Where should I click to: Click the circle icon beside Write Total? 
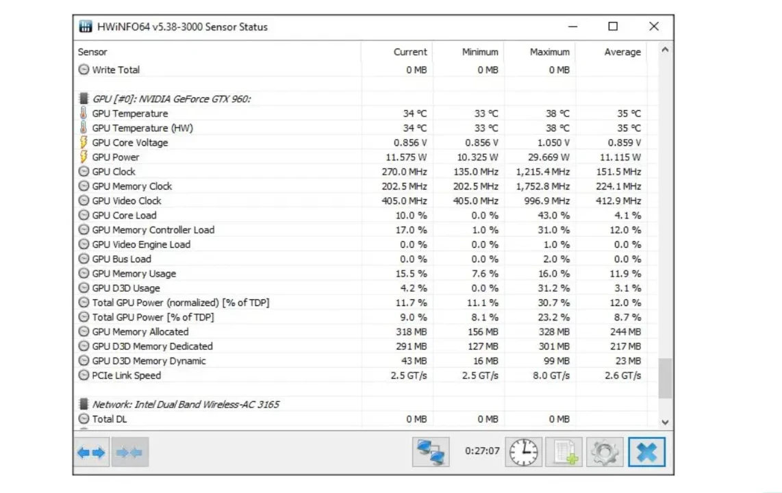click(x=84, y=69)
